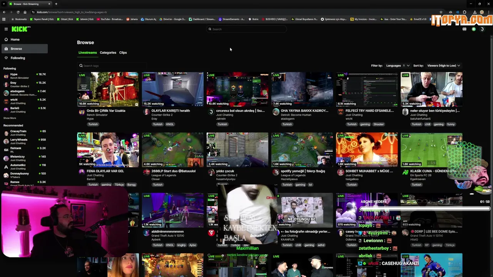Open the 'Drive'ım - Google D...' bookmark
This screenshot has width=493, height=277.
point(173,19)
